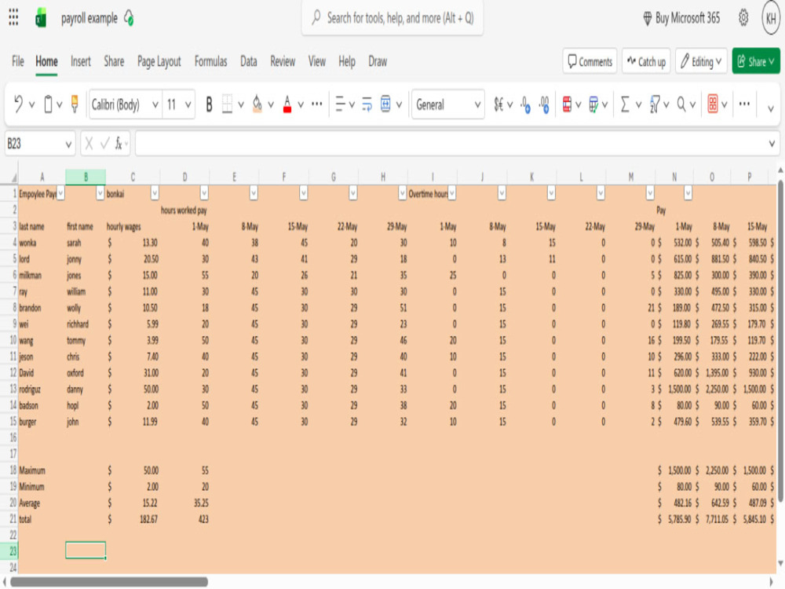Open the Comments pane
This screenshot has height=589, width=785.
point(590,61)
